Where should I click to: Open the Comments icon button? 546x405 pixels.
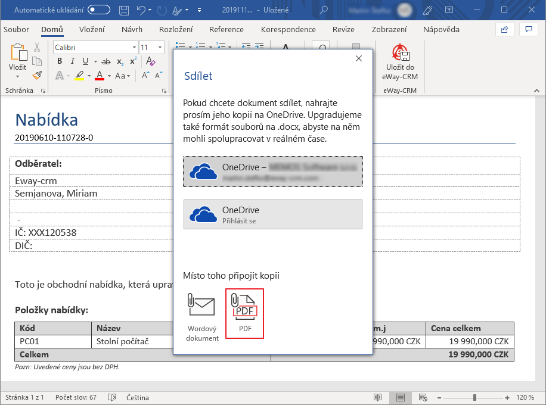pos(529,29)
